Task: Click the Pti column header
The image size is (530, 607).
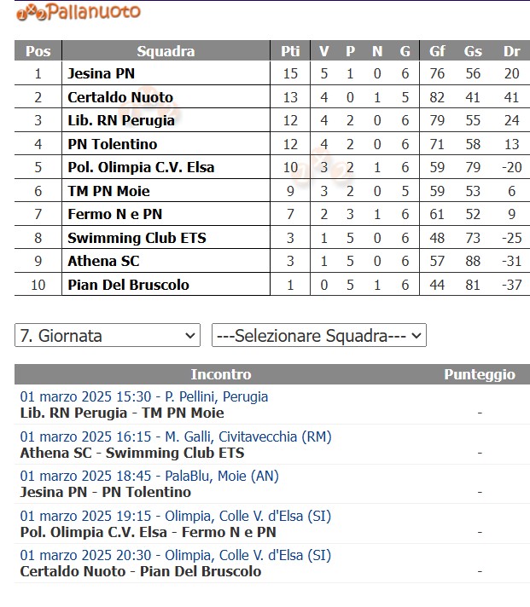Action: [290, 51]
